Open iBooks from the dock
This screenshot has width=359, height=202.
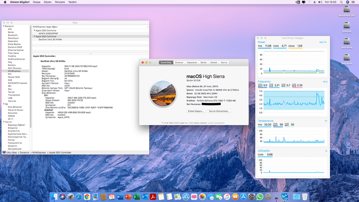(x=235, y=197)
